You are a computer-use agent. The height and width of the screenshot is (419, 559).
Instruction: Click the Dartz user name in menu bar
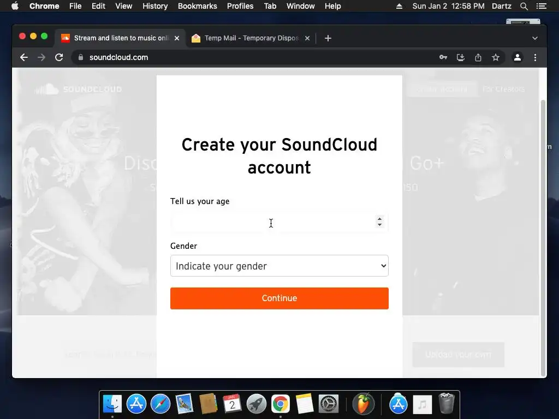point(502,6)
